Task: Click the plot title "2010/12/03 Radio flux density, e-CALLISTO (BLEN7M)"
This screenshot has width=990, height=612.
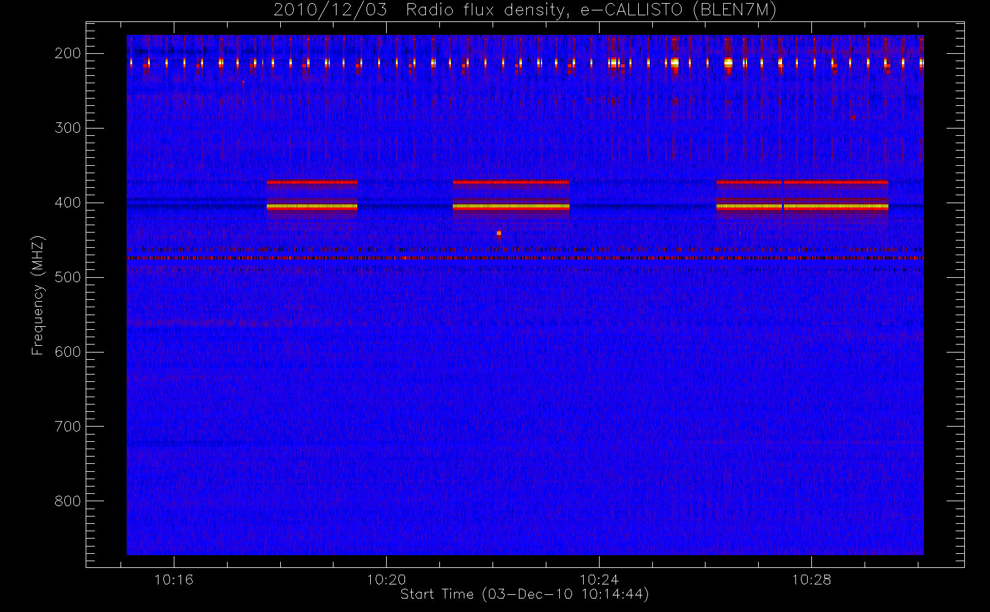Action: pos(525,10)
